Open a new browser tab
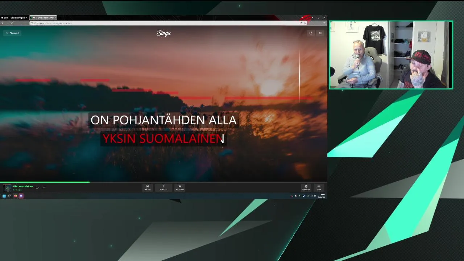This screenshot has width=464, height=261. click(x=60, y=17)
